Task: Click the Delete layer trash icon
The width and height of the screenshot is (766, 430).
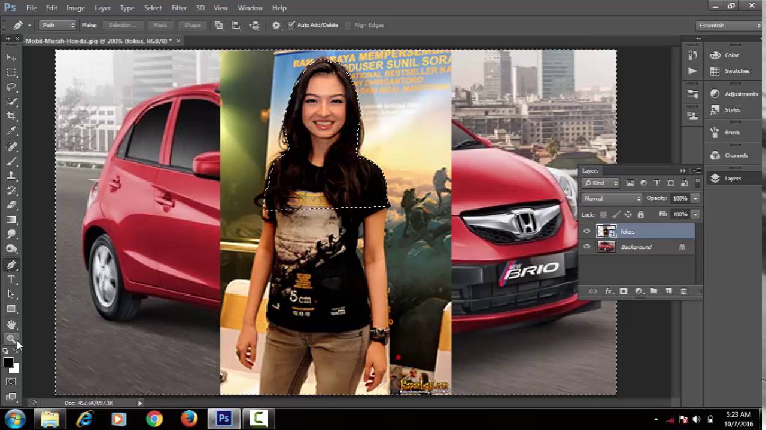Action: tap(683, 291)
